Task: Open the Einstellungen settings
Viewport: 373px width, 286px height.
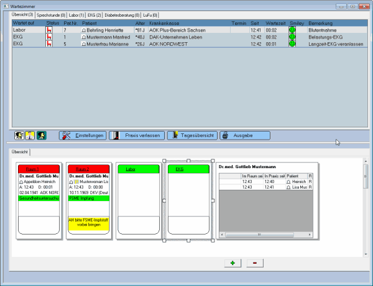Action: [82, 135]
